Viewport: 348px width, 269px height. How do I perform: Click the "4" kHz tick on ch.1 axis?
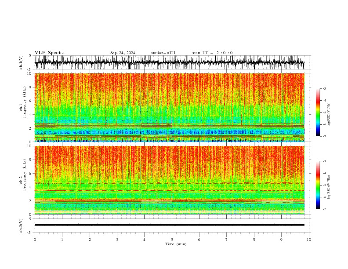(x=30, y=115)
